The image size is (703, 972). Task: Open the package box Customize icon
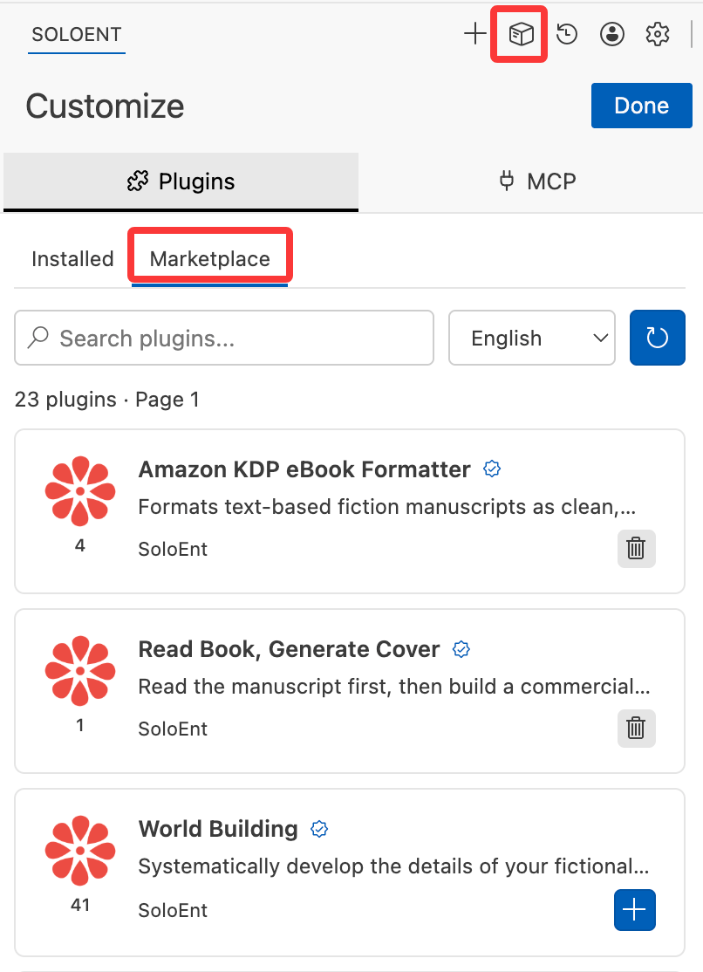pos(521,34)
